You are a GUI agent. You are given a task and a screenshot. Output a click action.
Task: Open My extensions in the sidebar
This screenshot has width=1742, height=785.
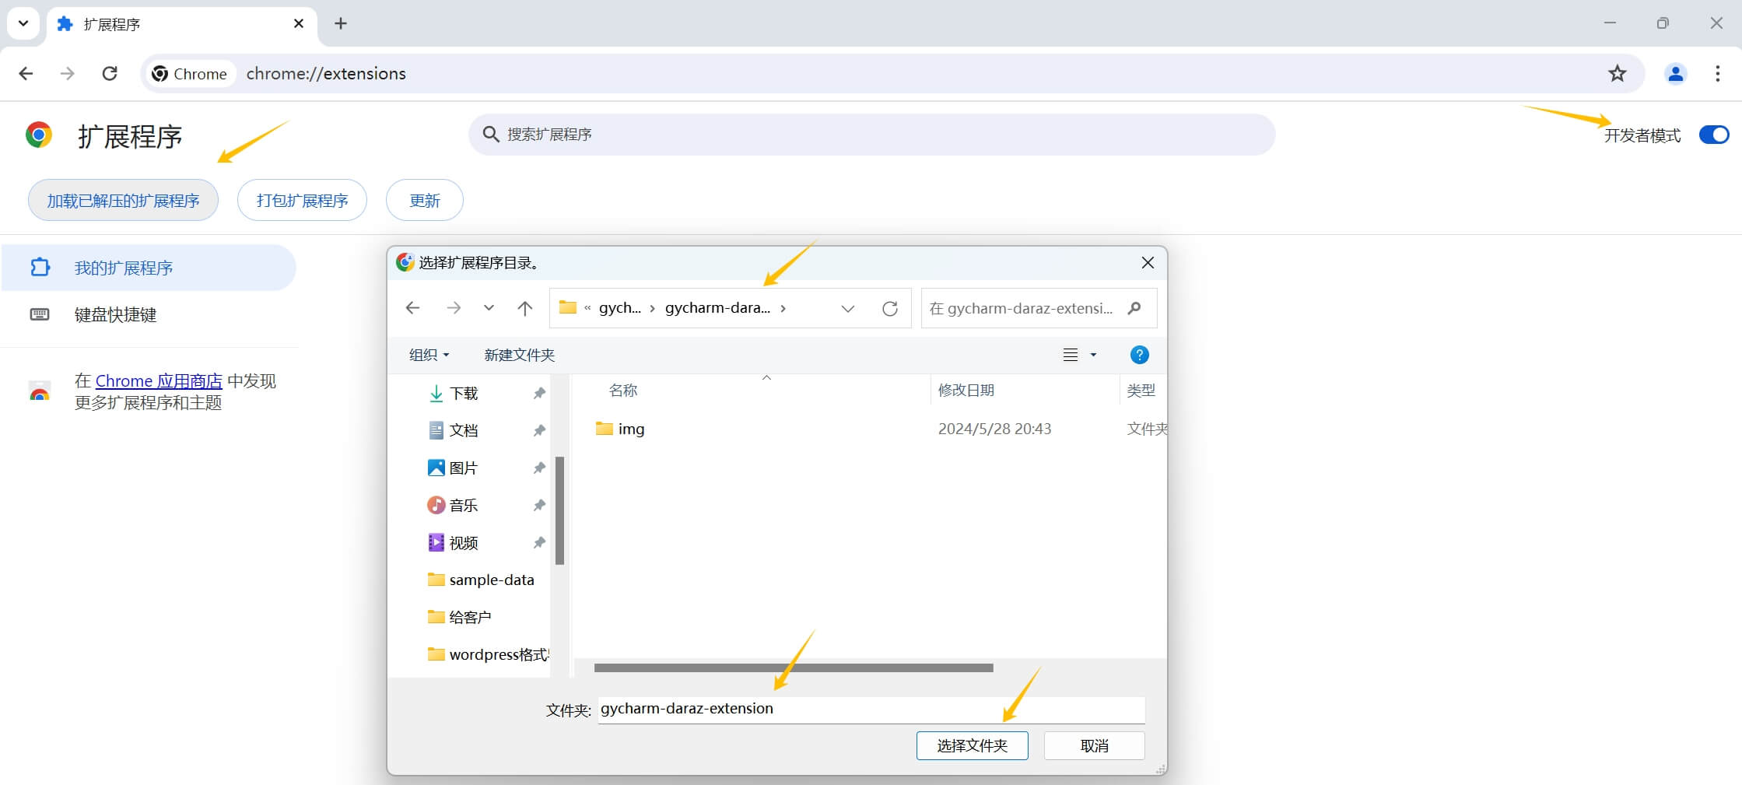(149, 268)
